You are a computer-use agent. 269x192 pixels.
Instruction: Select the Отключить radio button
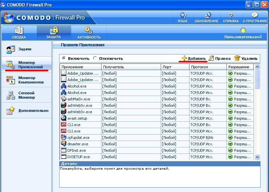tap(95, 58)
